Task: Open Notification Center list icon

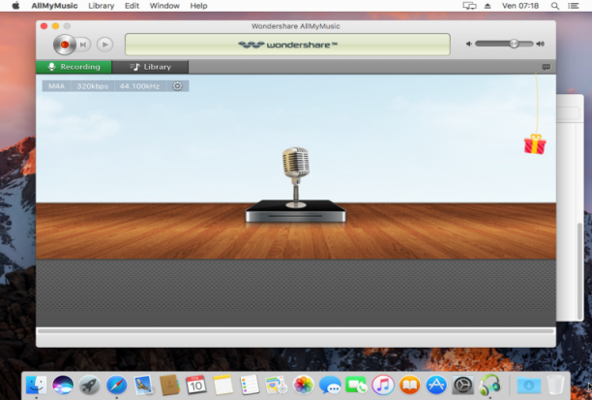Action: (574, 6)
